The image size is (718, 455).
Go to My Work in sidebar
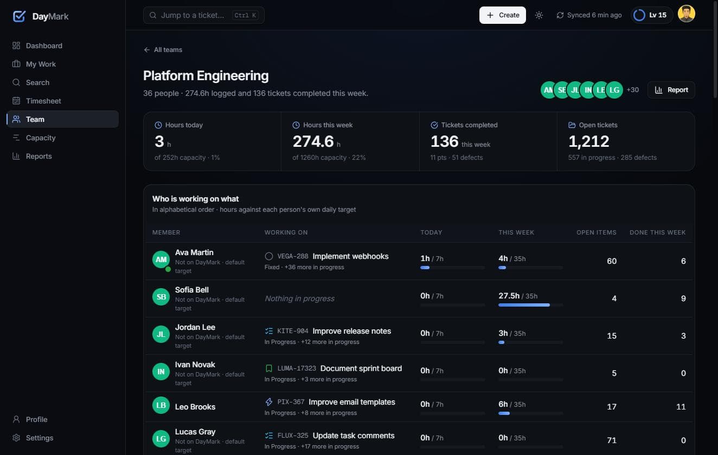pyautogui.click(x=62, y=64)
